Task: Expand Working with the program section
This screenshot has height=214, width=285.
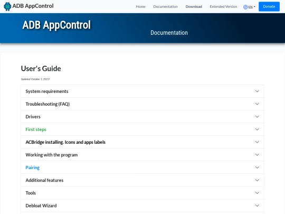Action: click(142, 155)
